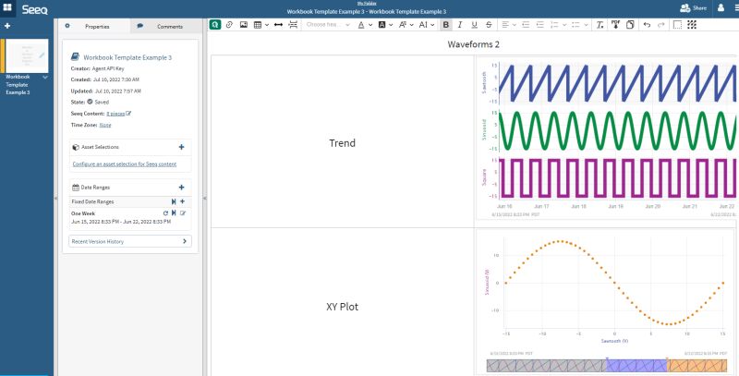The height and width of the screenshot is (376, 739).
Task: Switch to the Properties tab
Action: (93, 27)
